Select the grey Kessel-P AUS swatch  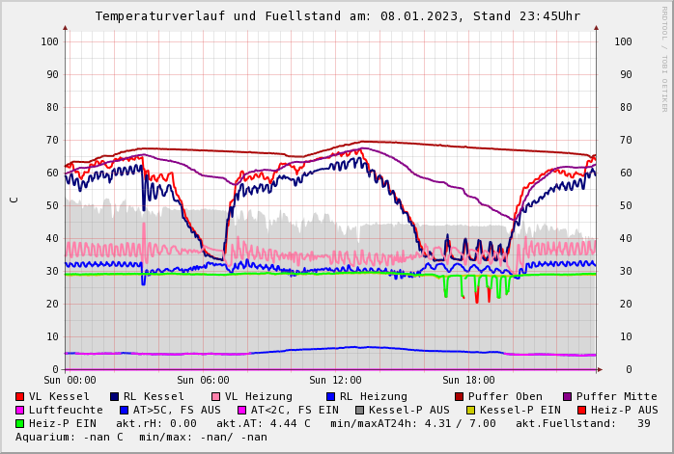coord(358,410)
